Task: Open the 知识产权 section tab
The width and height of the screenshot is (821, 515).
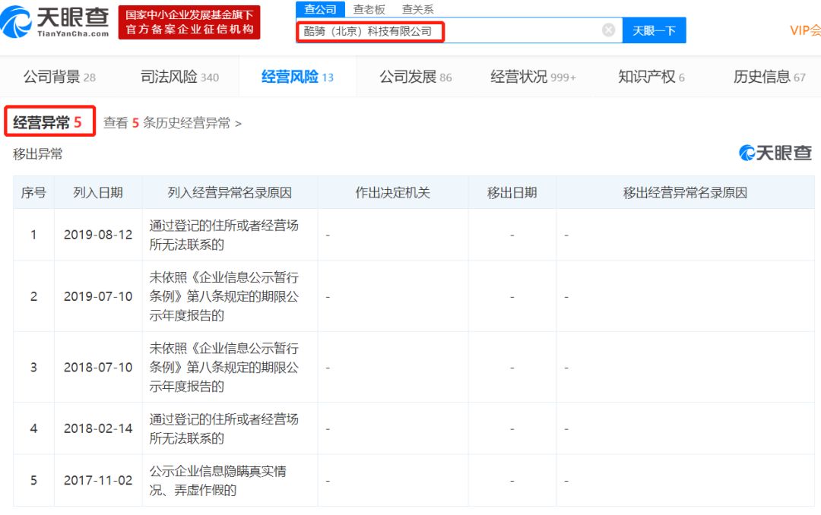Action: (x=645, y=76)
